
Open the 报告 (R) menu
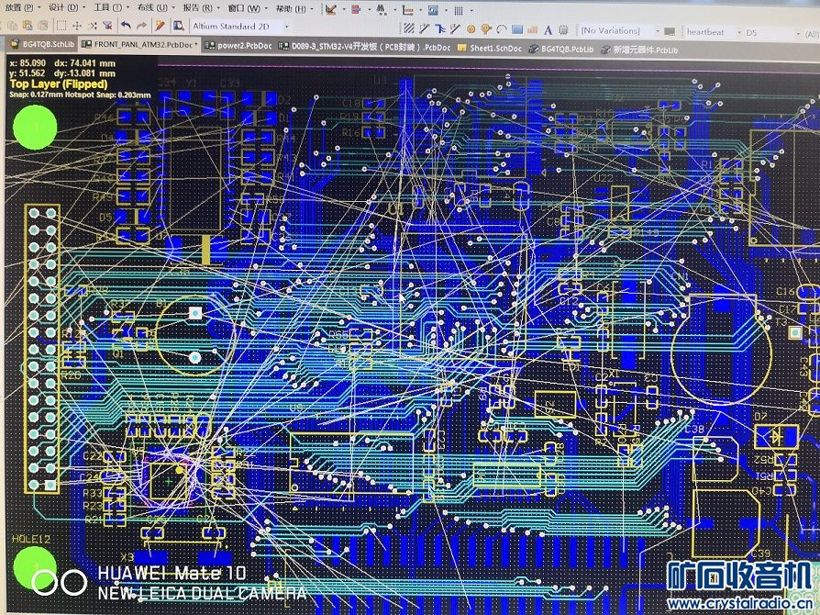pos(200,8)
